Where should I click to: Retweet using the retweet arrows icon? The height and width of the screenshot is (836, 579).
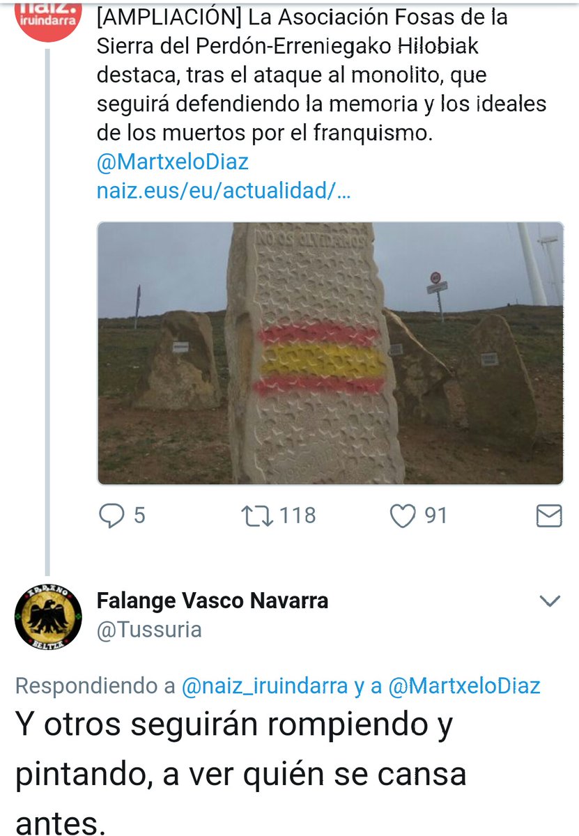click(x=256, y=516)
